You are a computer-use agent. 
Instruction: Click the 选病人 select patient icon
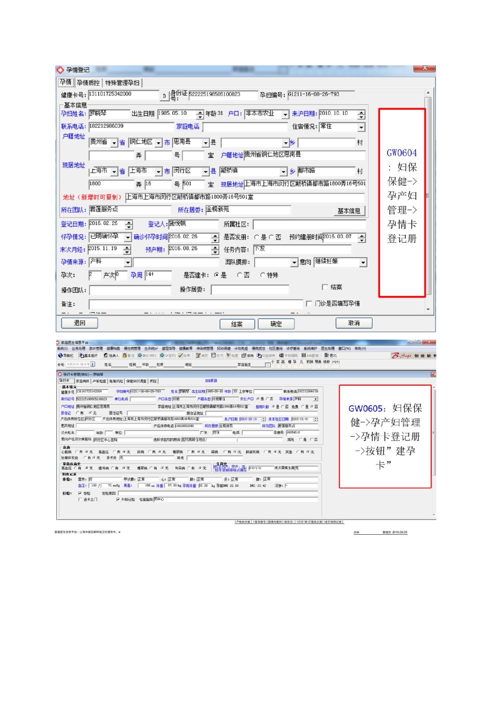coord(111,356)
